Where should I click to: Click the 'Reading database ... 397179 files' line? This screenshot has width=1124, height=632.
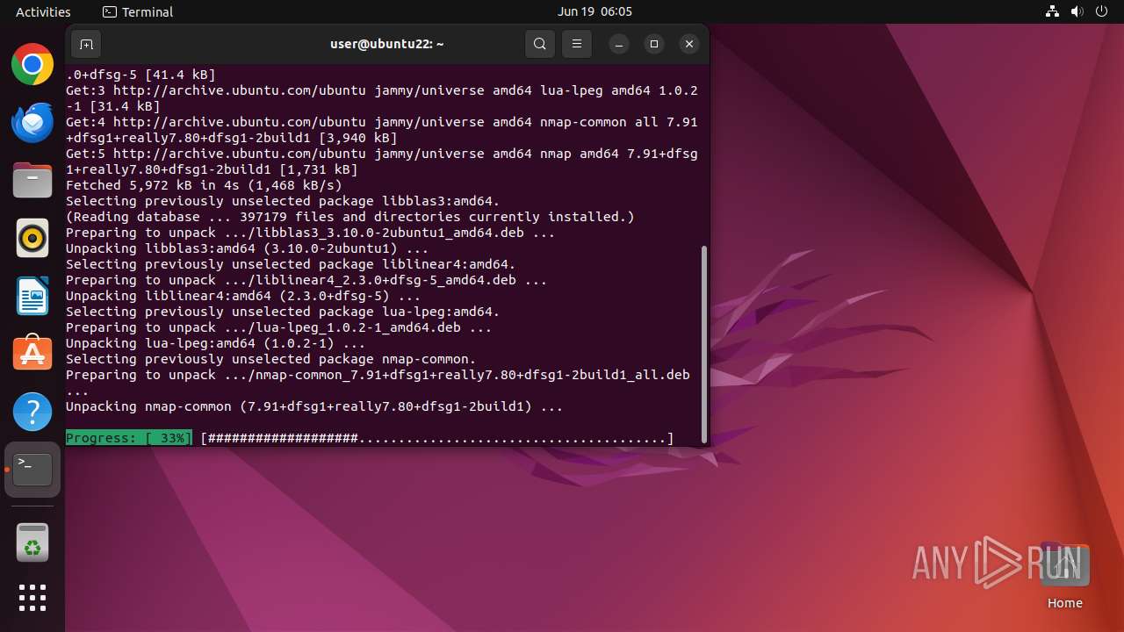click(x=350, y=217)
